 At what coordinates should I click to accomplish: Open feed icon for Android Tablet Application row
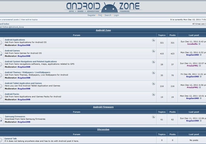tap(153, 84)
